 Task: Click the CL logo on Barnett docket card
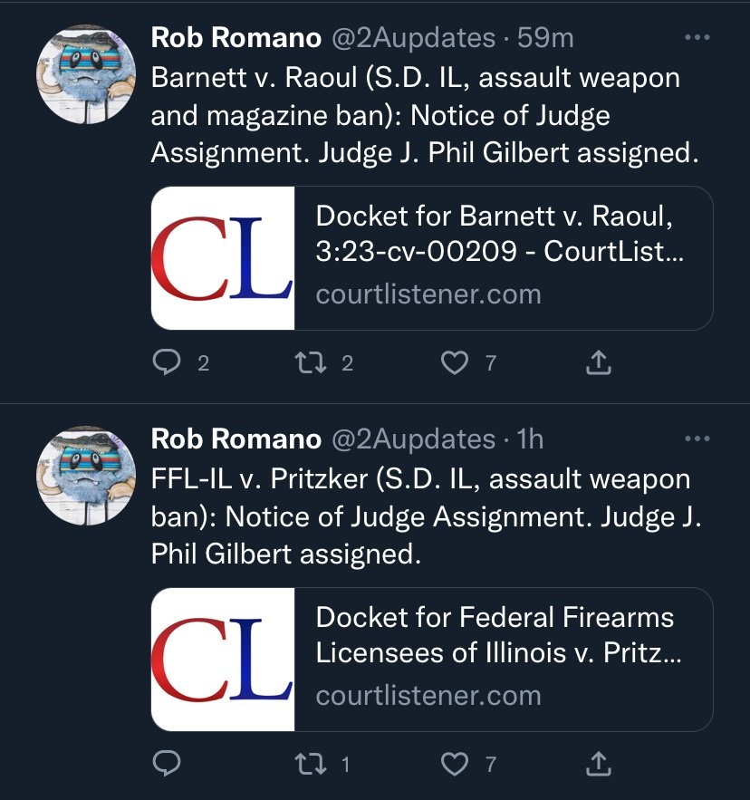pyautogui.click(x=223, y=258)
